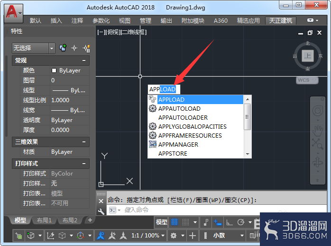Switch to the 布局2 layout tab

[70, 220]
